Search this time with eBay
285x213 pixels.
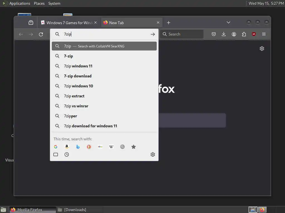[x=100, y=147]
